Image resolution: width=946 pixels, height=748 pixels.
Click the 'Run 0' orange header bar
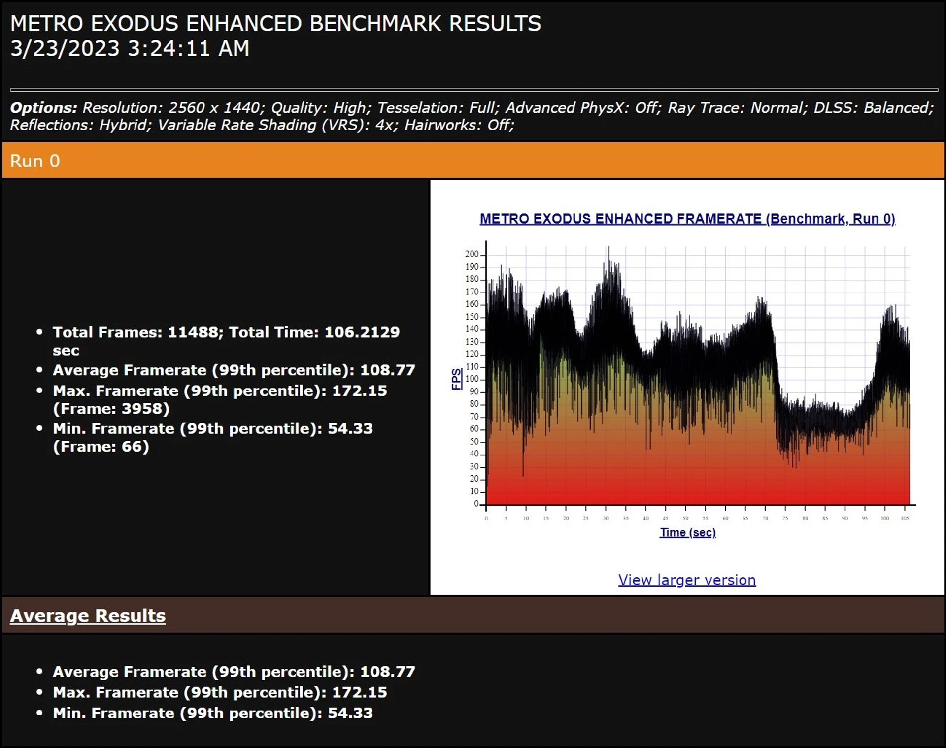tap(473, 161)
